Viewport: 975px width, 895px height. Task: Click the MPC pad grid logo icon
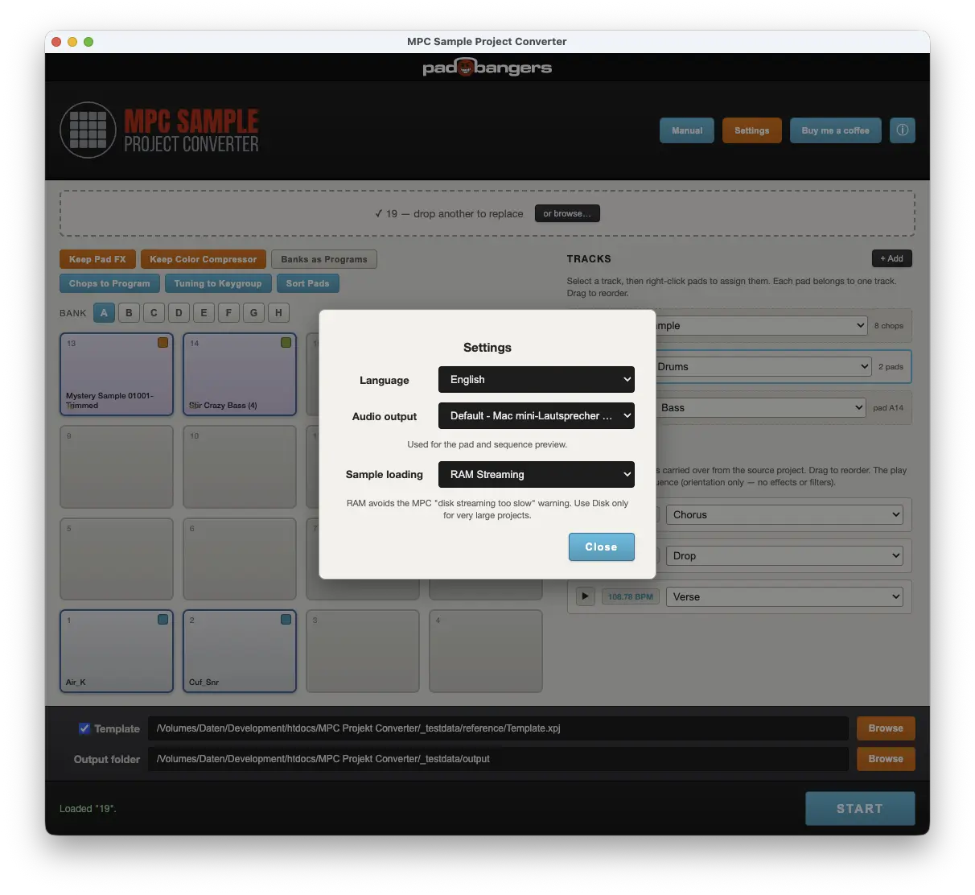[88, 130]
